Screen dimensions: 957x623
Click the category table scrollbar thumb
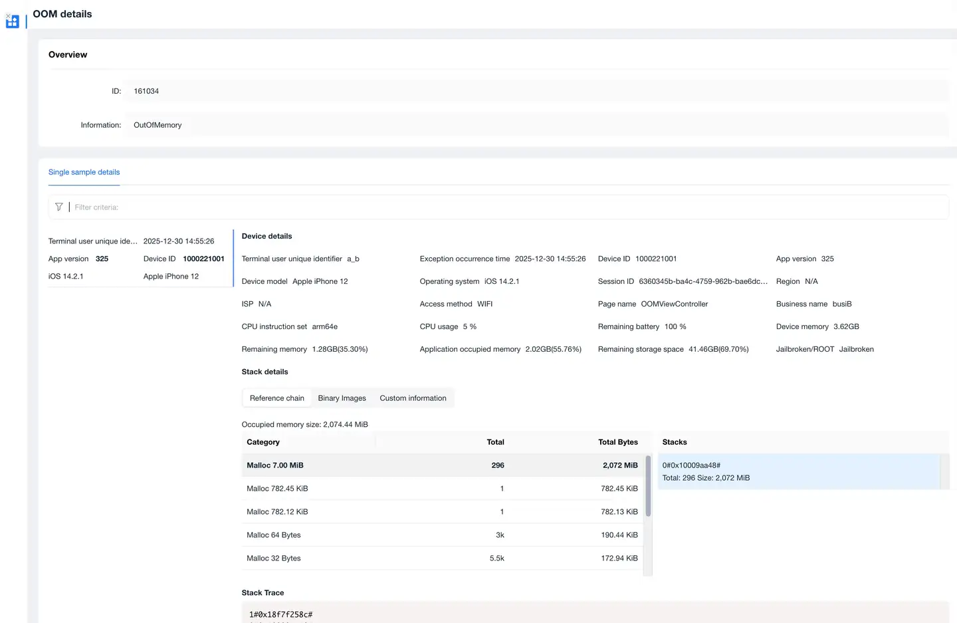pos(648,485)
